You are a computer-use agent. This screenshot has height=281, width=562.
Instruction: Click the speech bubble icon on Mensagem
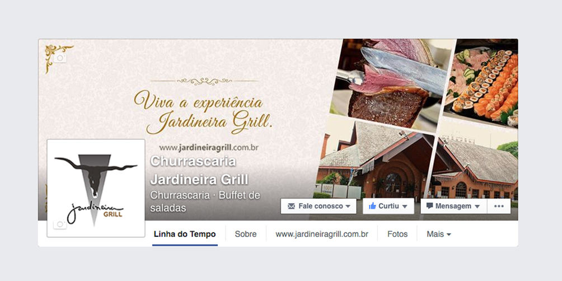tap(429, 206)
